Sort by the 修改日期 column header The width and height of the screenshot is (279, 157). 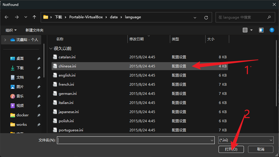pos(137,39)
